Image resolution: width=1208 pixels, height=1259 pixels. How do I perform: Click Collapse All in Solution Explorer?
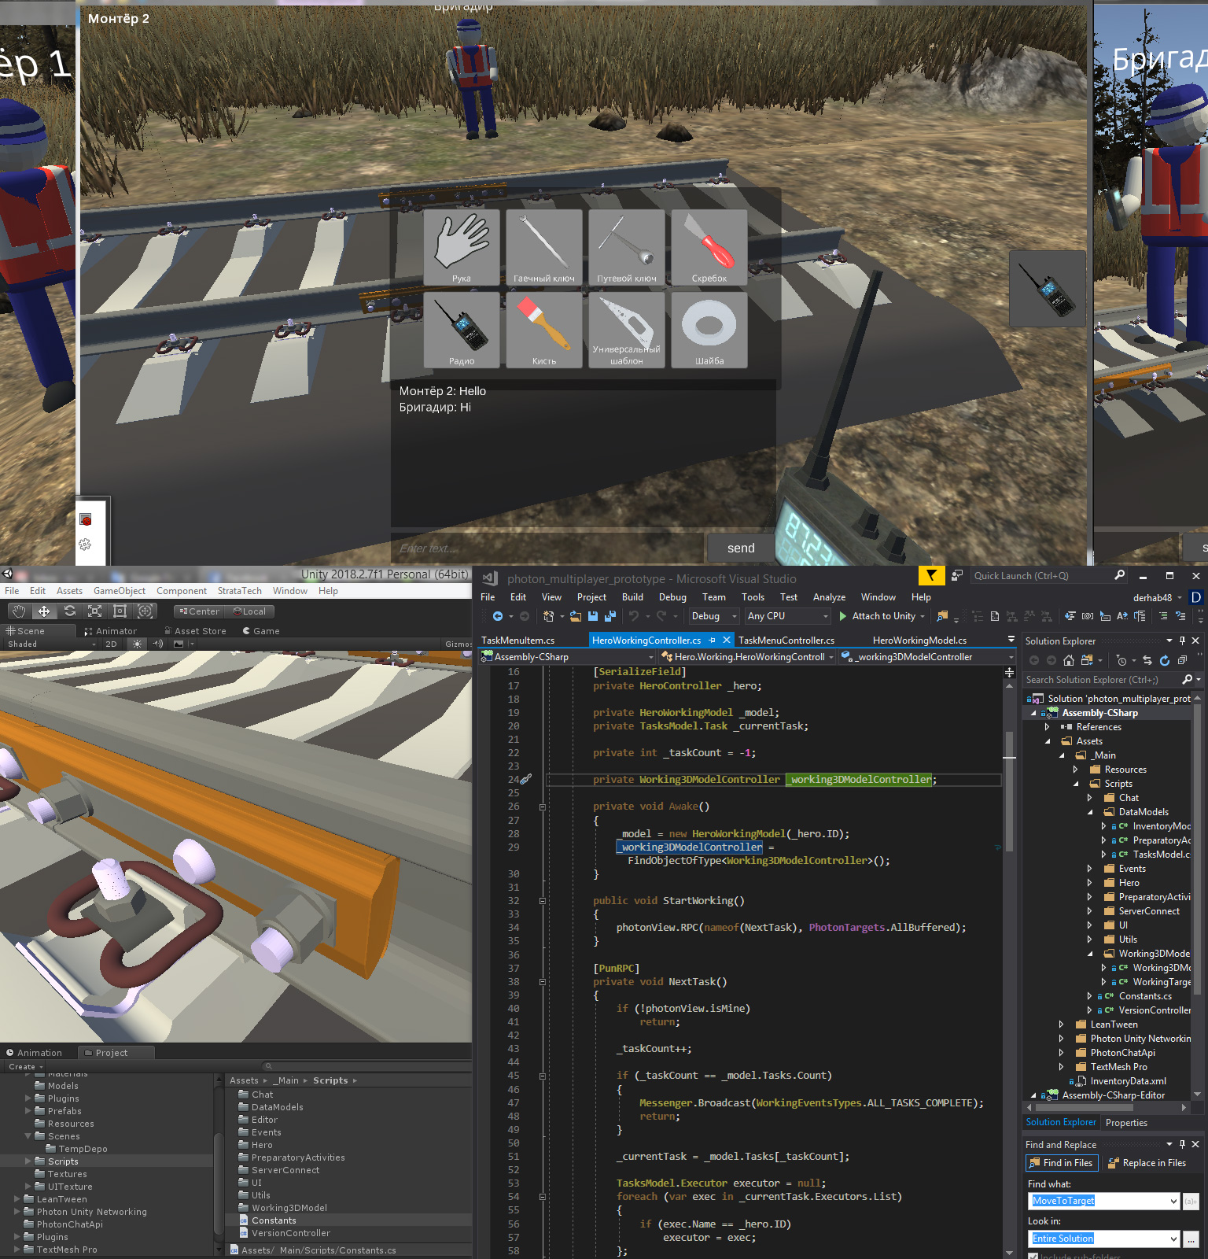(1182, 660)
